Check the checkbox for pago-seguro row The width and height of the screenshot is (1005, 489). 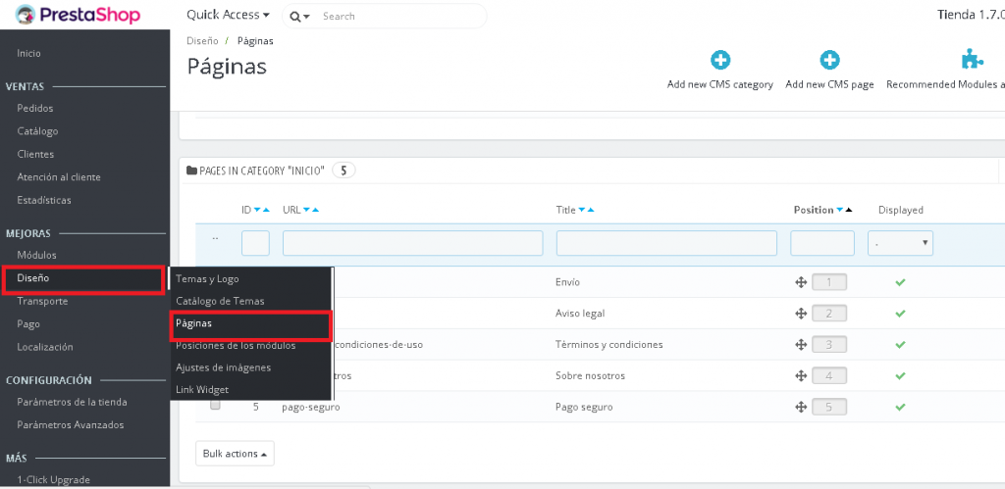tap(215, 406)
